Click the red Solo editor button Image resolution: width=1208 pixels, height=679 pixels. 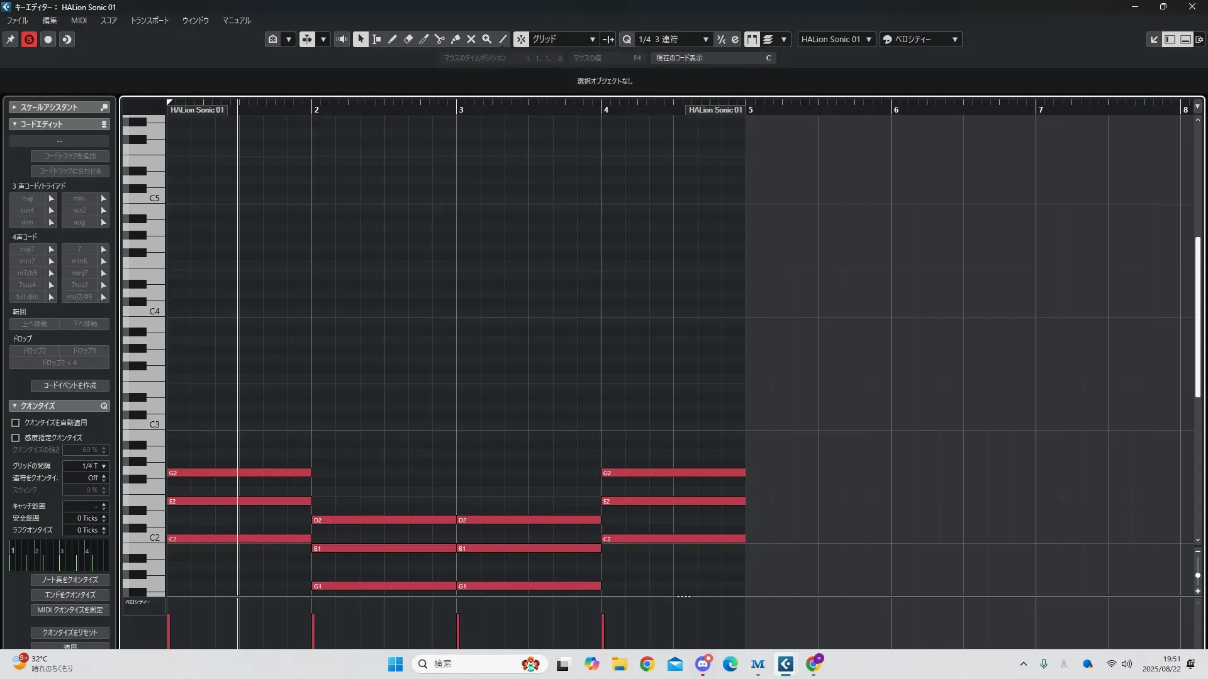[x=29, y=39]
